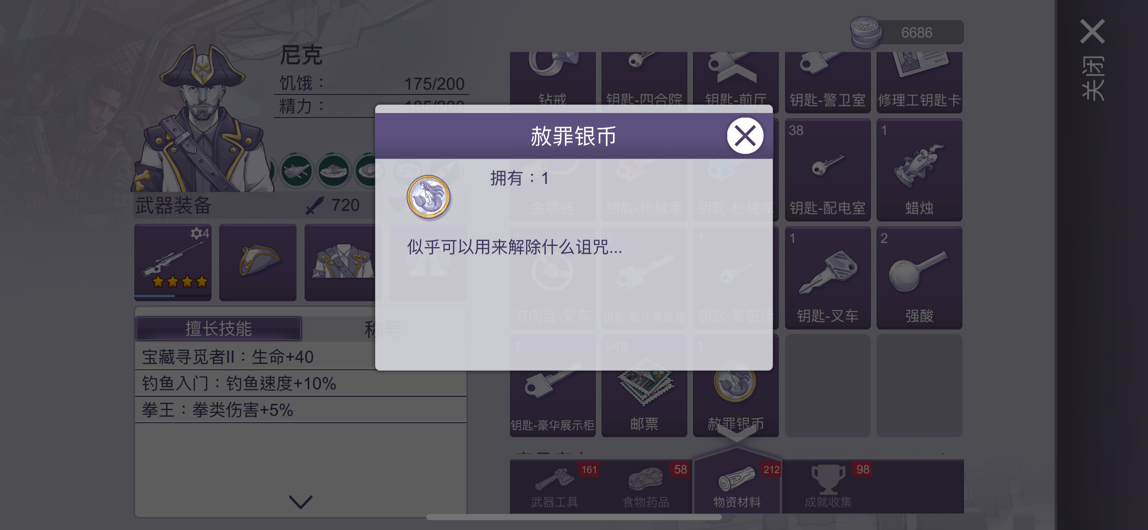Select the 钥匙-警卫室 key item
This screenshot has height=530, width=1148.
828,82
